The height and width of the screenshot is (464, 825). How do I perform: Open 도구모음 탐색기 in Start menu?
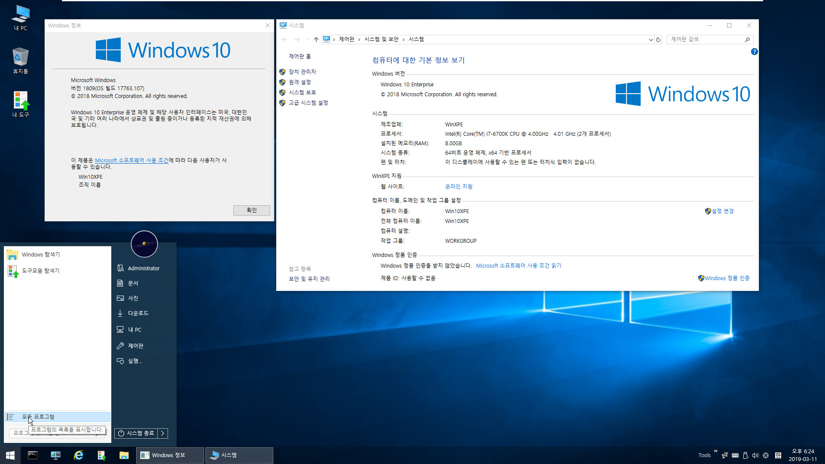click(x=57, y=271)
